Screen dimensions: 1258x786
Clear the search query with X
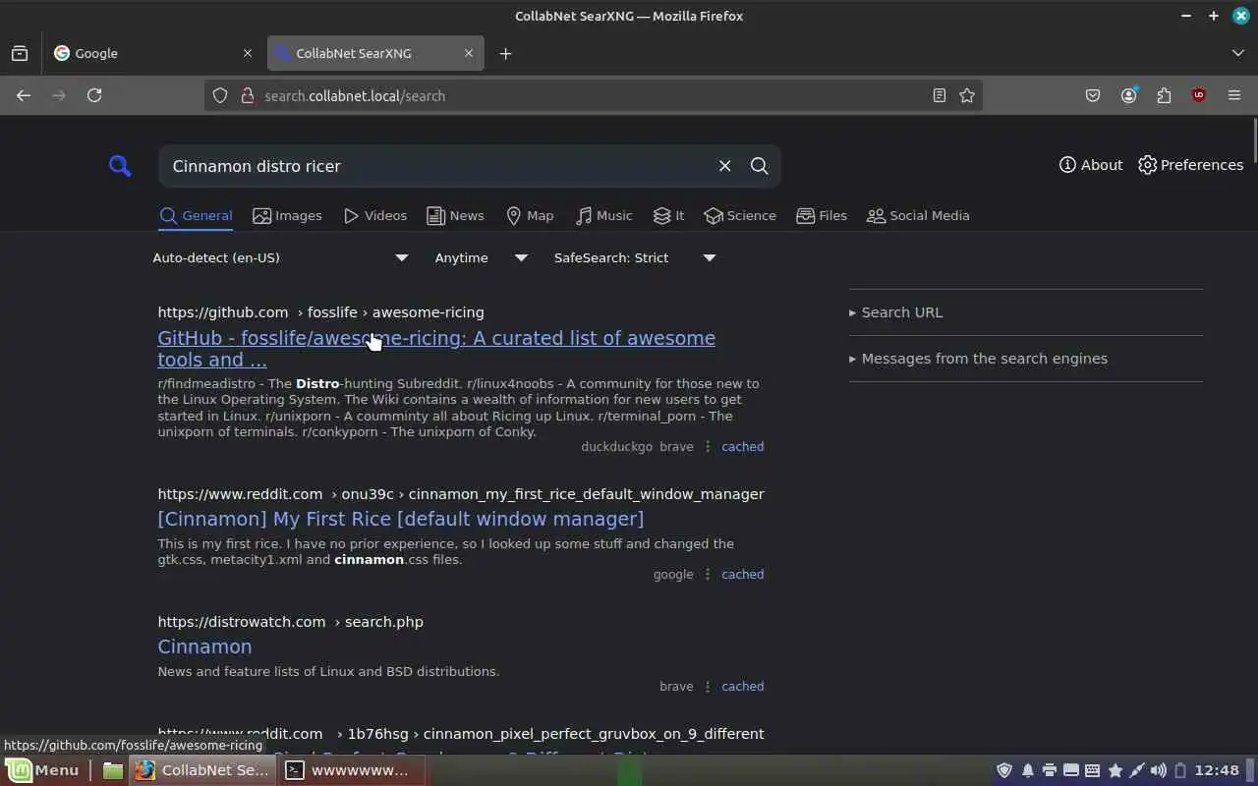click(725, 166)
